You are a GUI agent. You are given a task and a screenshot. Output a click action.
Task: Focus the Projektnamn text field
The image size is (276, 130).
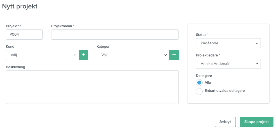click(x=115, y=35)
